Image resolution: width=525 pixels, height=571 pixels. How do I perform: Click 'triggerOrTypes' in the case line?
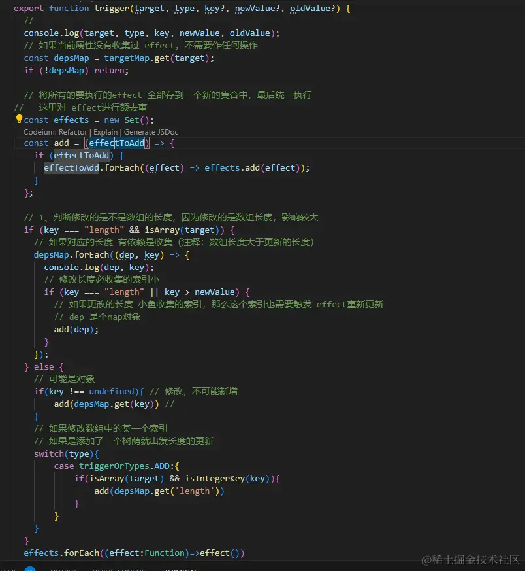114,466
